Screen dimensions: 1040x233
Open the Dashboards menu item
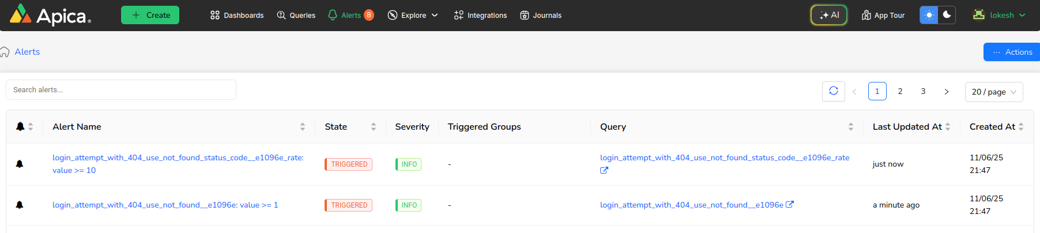(237, 16)
